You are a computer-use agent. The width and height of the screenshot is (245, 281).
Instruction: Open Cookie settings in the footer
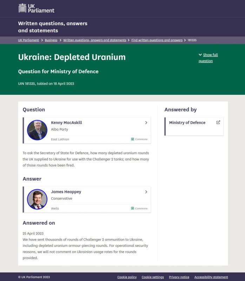(153, 277)
